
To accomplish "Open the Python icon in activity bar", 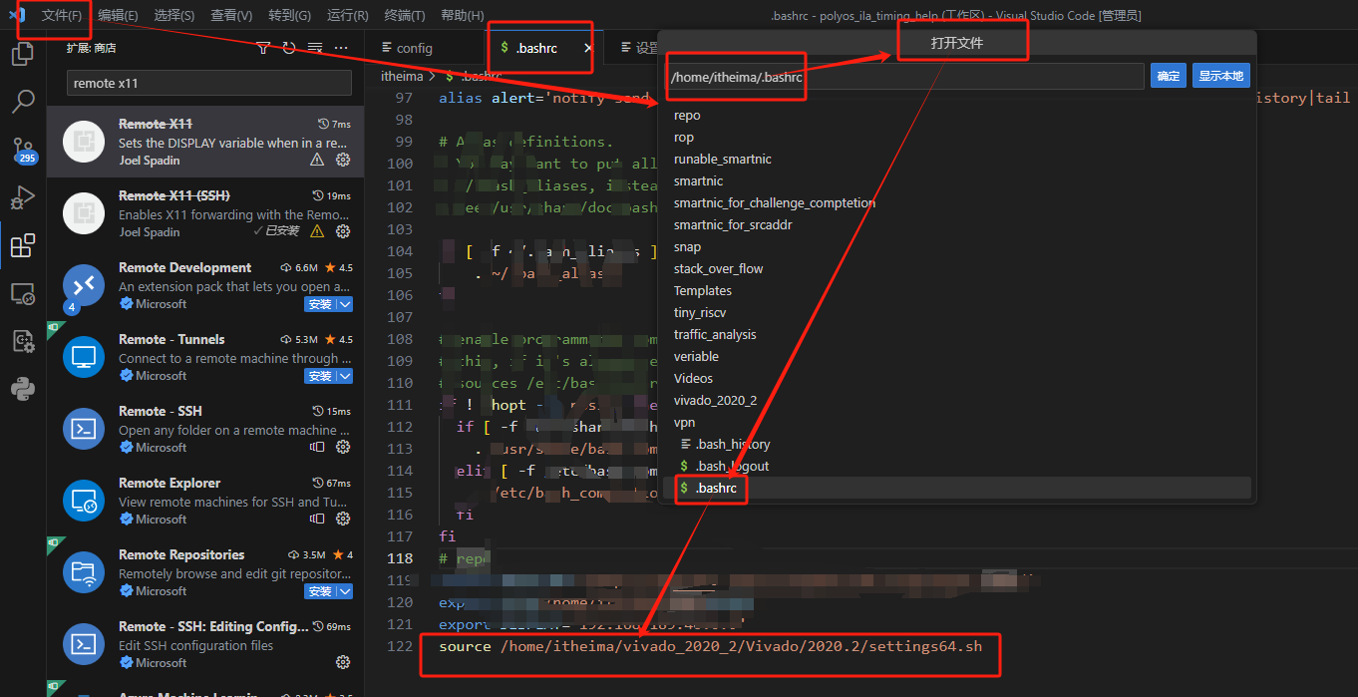I will 22,389.
